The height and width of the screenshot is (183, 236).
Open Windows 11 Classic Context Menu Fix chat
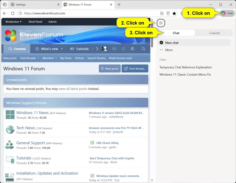click(185, 74)
